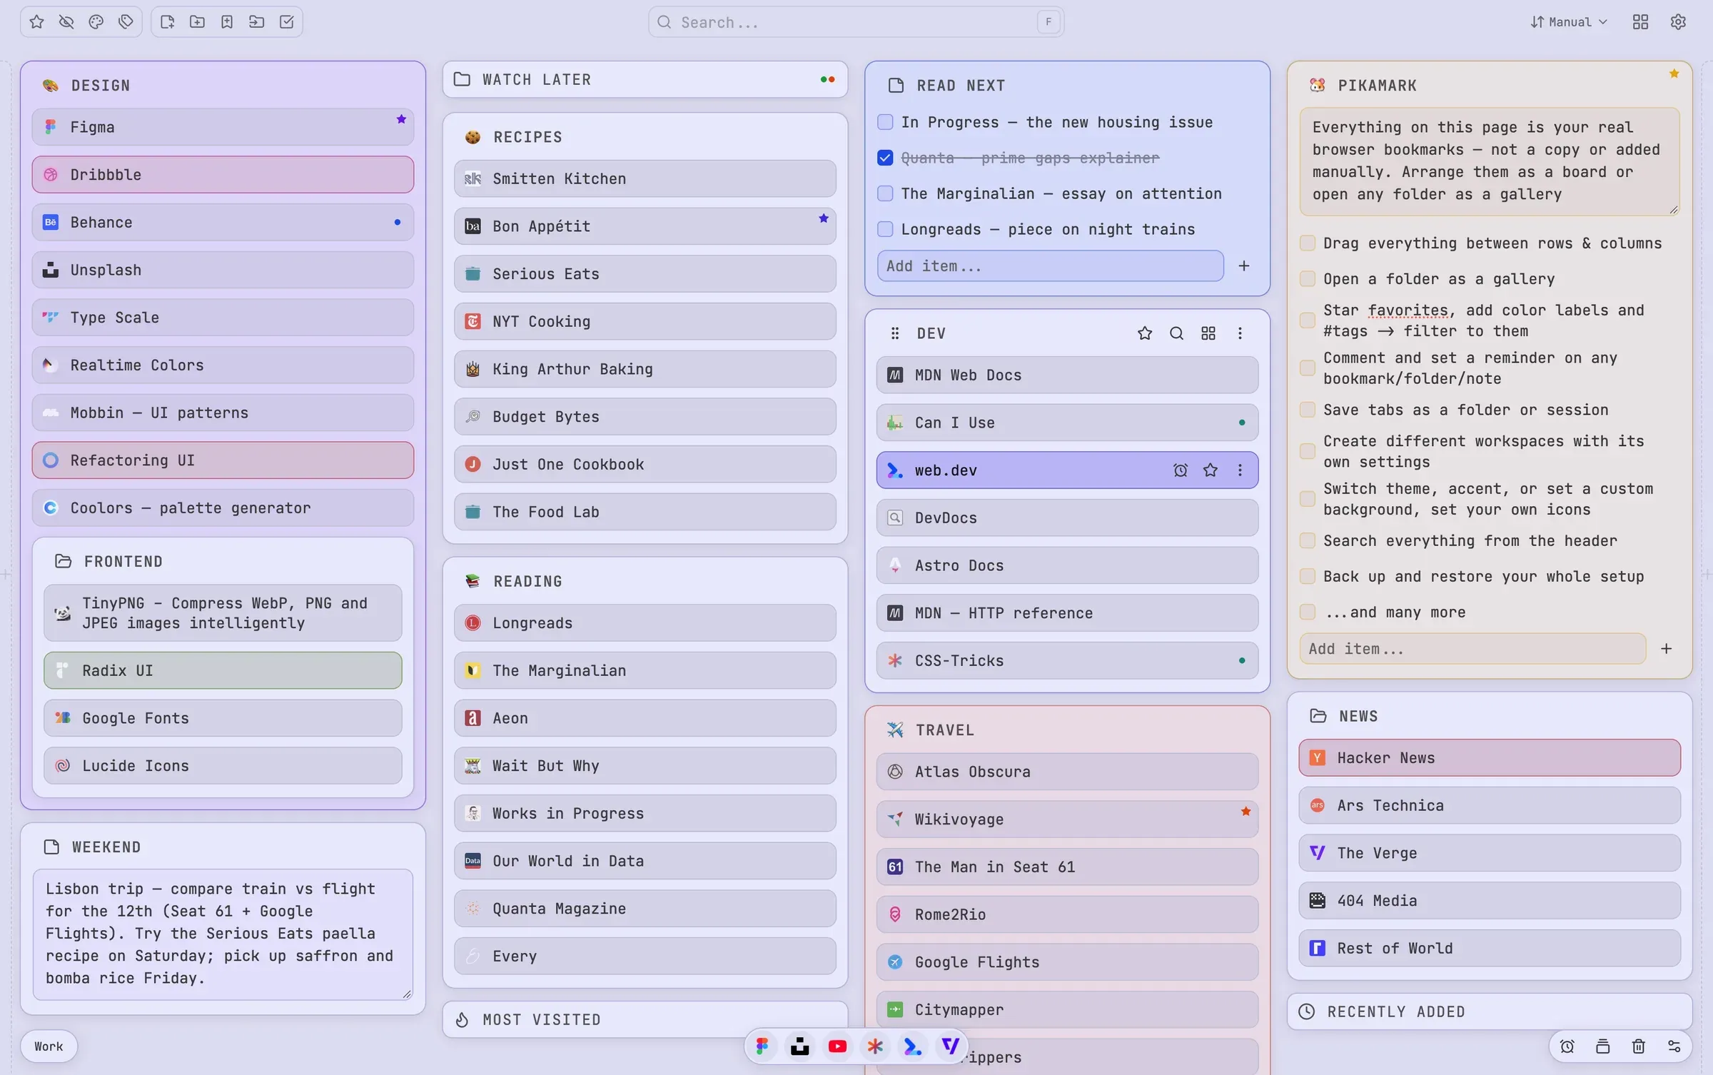
Task: Open trash from bottom-right toolbar
Action: [x=1639, y=1046]
